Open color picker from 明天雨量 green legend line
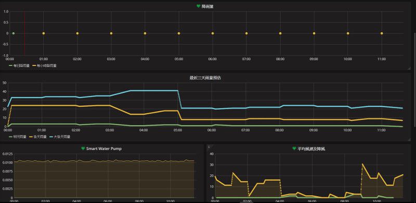The image size is (416, 203). pos(10,137)
